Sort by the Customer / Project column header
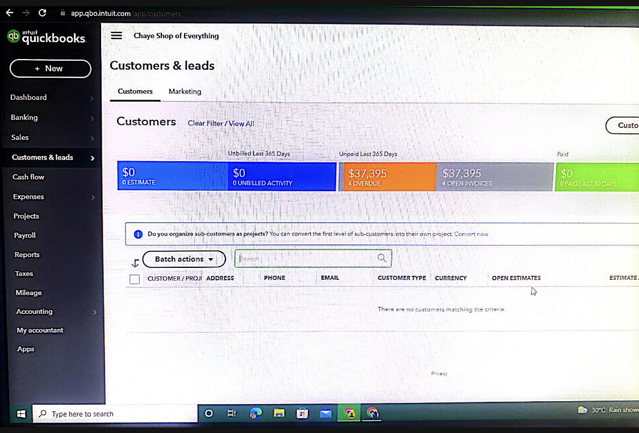The image size is (639, 433). tap(174, 279)
